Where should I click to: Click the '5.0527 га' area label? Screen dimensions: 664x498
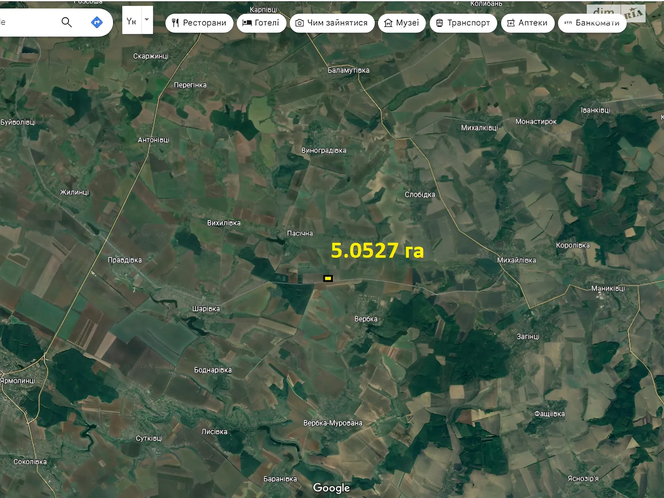tap(377, 251)
